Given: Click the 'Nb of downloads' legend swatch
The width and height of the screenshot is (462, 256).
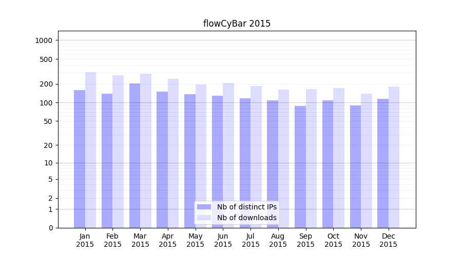Looking at the screenshot, I should tap(204, 218).
